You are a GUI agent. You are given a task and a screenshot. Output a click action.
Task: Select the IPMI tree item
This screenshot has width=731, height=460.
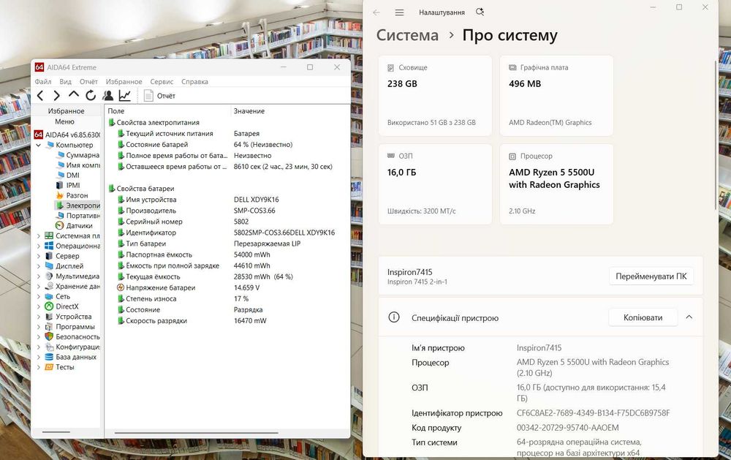point(67,185)
